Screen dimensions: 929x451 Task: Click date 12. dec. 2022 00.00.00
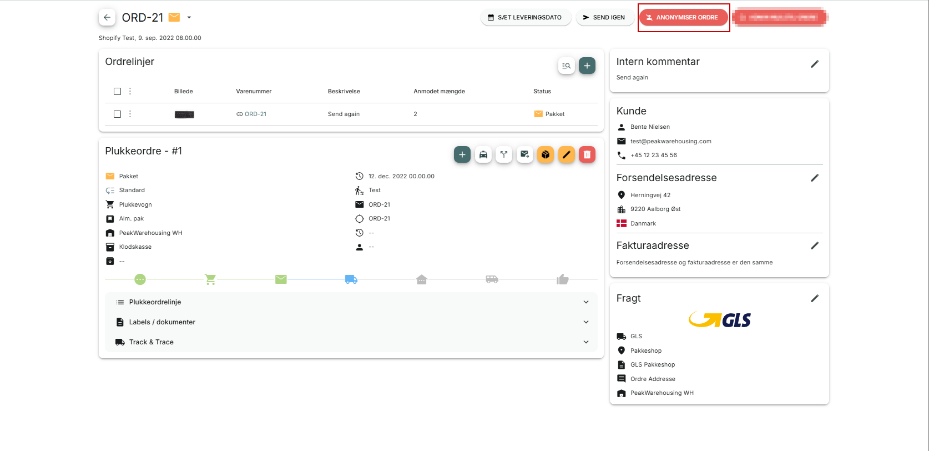click(x=401, y=176)
